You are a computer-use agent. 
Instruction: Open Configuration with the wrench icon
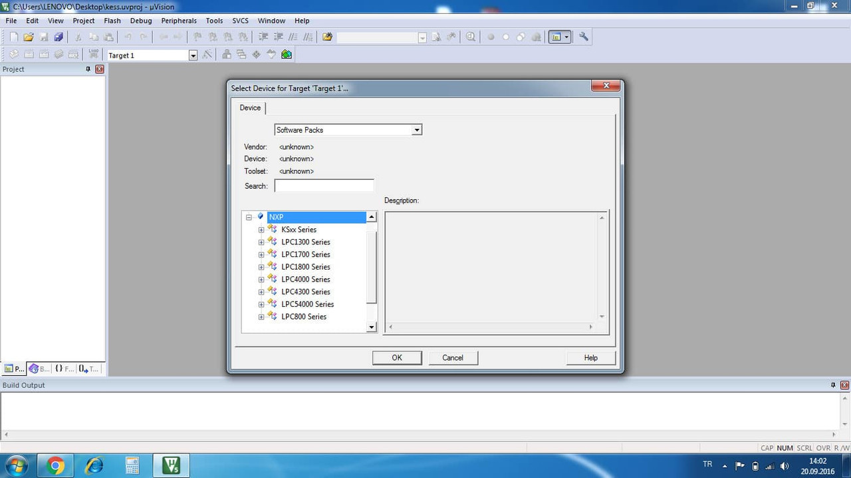[x=584, y=37]
